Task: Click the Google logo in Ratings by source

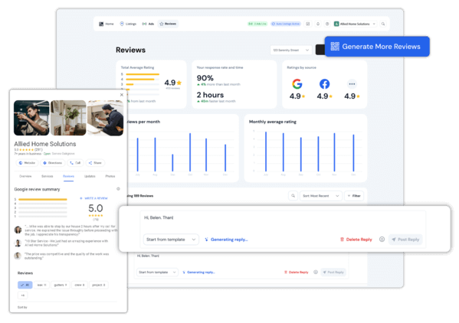Action: pyautogui.click(x=297, y=84)
